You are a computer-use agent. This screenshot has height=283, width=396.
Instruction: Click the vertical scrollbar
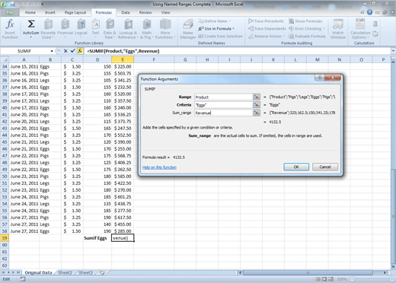(393, 215)
